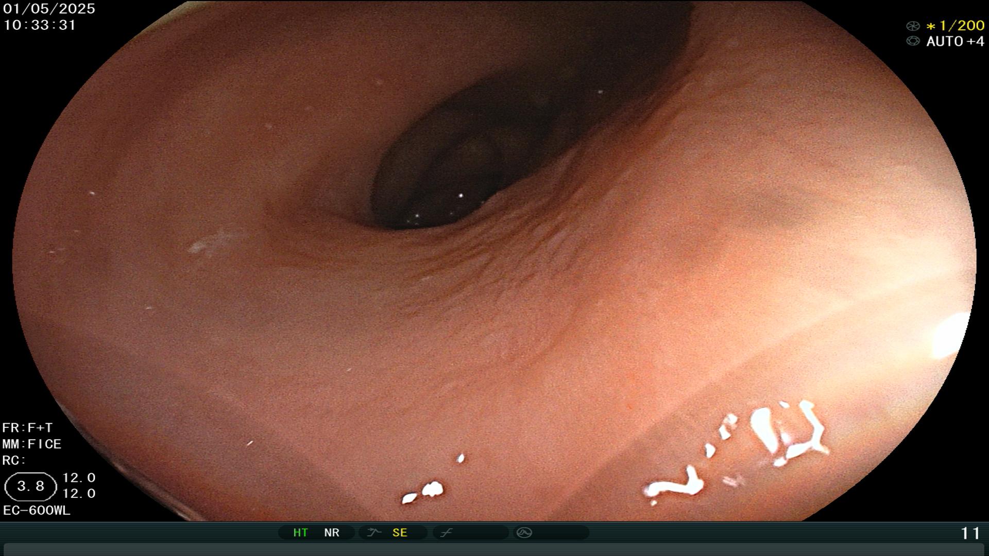Click the tone curve icon left of SE
The width and height of the screenshot is (989, 556).
(374, 532)
